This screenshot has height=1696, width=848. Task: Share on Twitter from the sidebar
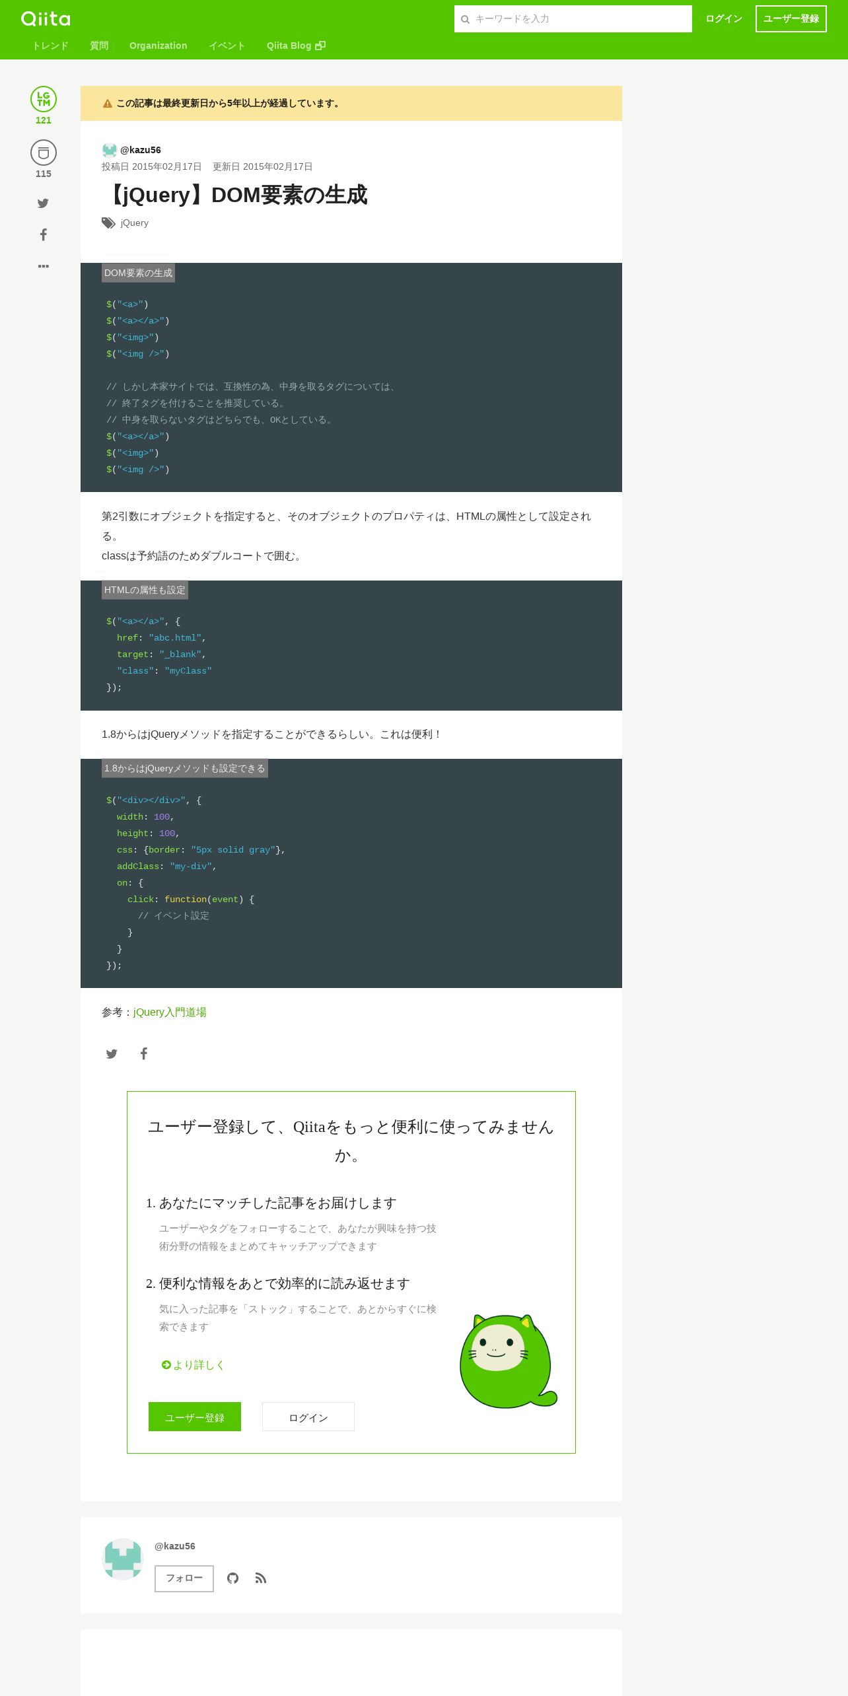[44, 203]
